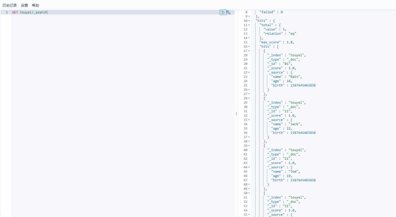Click line number 1 in the editor gutter
The image size is (396, 217).
[7, 12]
